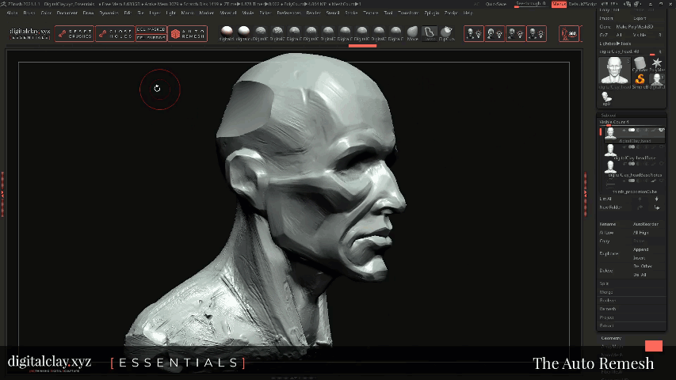Click the third head lighting preset icon
The image size is (676, 380).
516,33
